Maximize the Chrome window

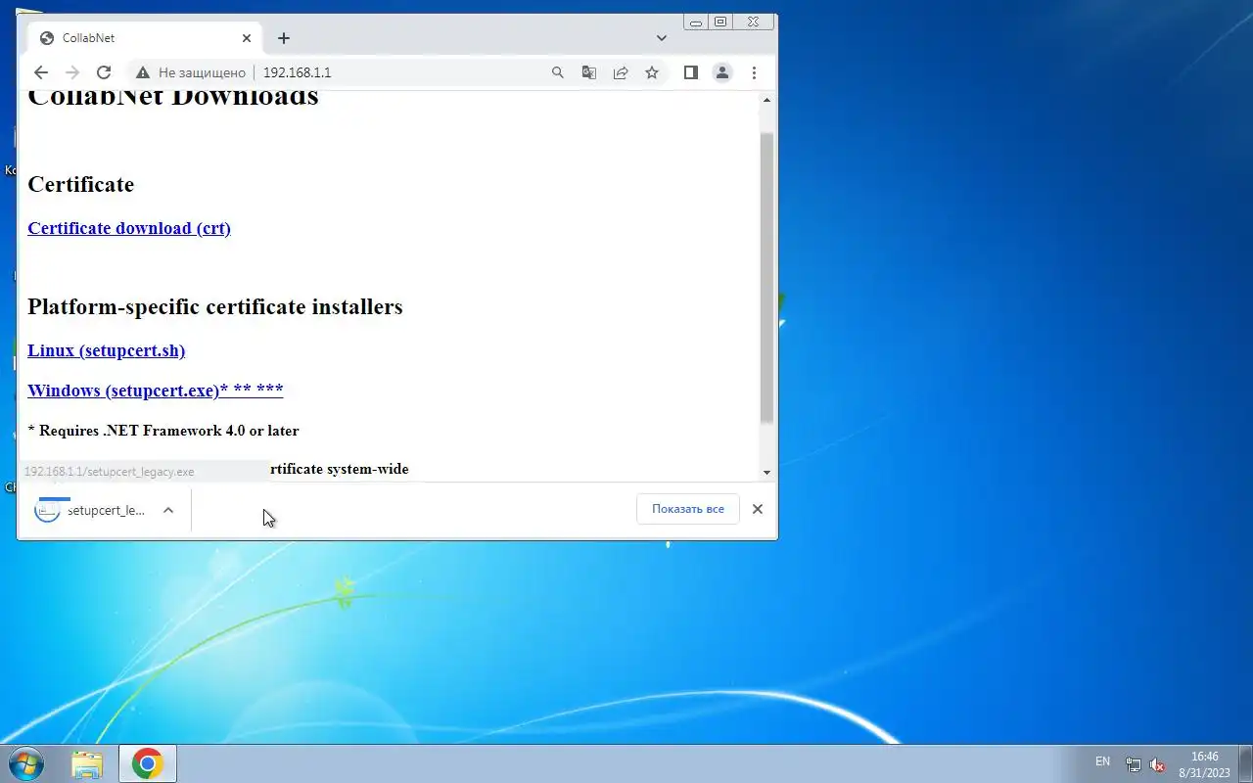[x=720, y=22]
